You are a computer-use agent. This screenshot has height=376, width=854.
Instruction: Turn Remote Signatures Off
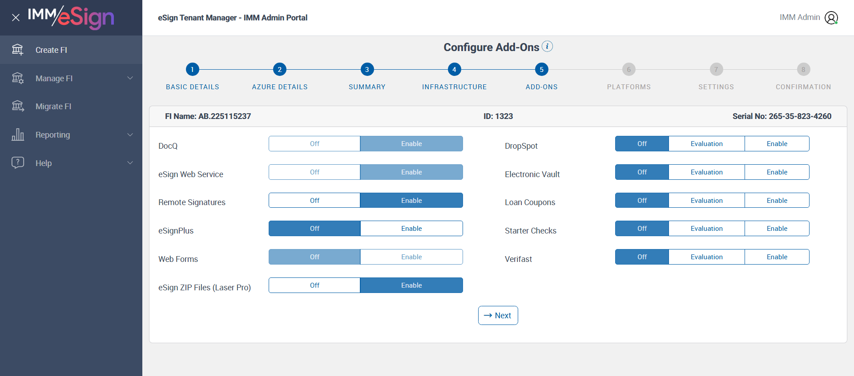[x=314, y=201]
